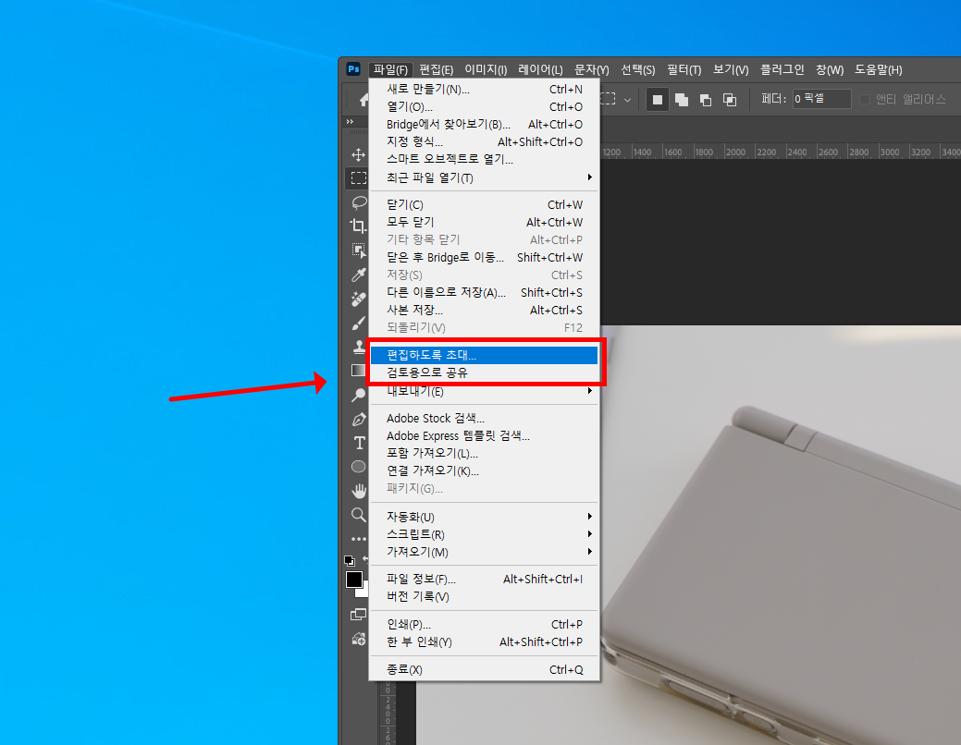Select the Hand tool
The width and height of the screenshot is (961, 745).
tap(359, 491)
